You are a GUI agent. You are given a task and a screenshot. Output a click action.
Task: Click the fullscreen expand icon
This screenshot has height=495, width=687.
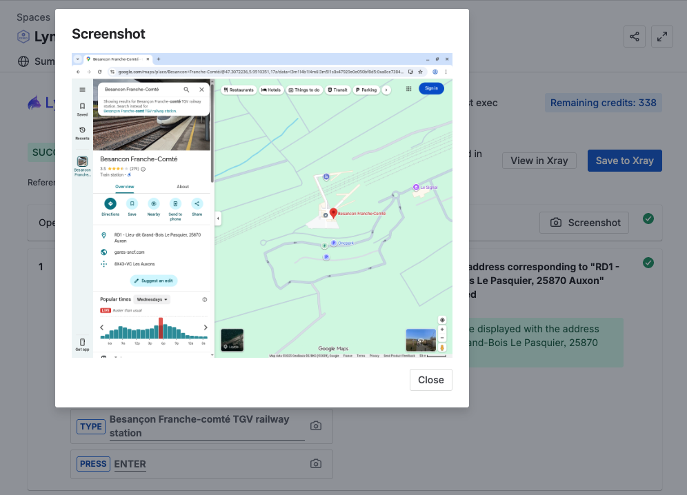[662, 37]
